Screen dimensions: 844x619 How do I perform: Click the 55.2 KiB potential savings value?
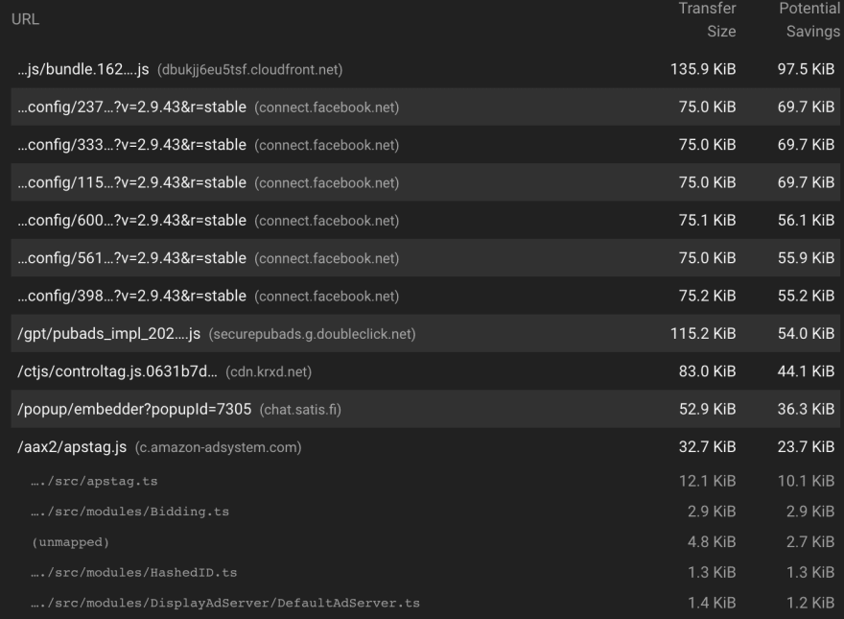806,296
